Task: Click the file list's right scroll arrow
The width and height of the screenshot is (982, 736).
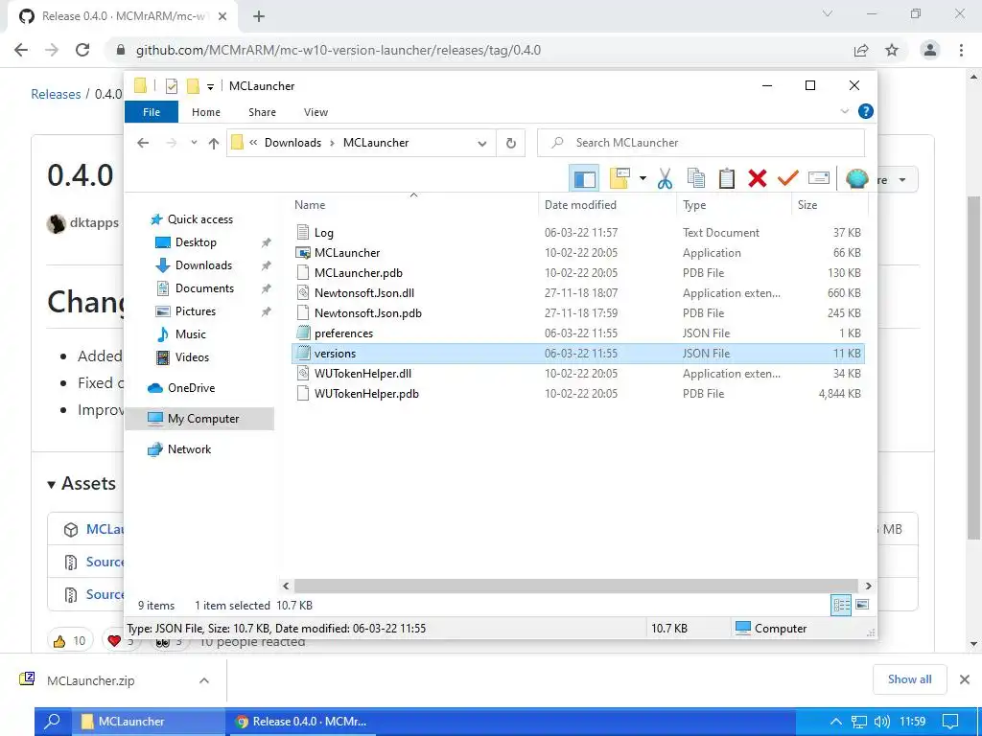Action: click(x=868, y=586)
